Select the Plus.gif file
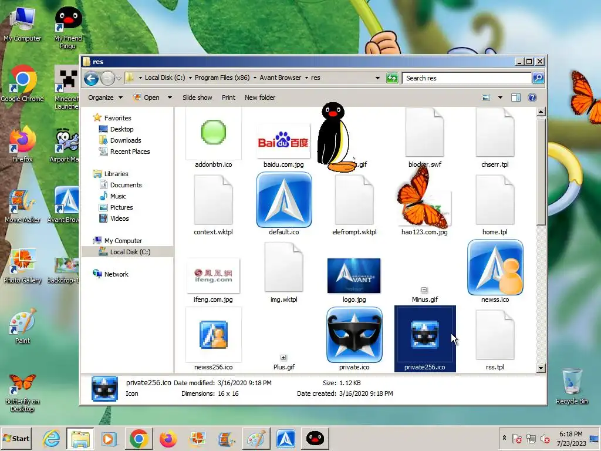 [x=283, y=362]
